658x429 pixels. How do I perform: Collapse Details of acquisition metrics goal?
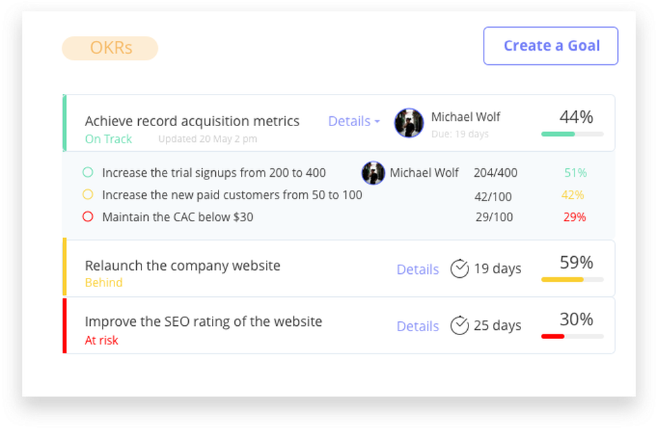pyautogui.click(x=354, y=122)
